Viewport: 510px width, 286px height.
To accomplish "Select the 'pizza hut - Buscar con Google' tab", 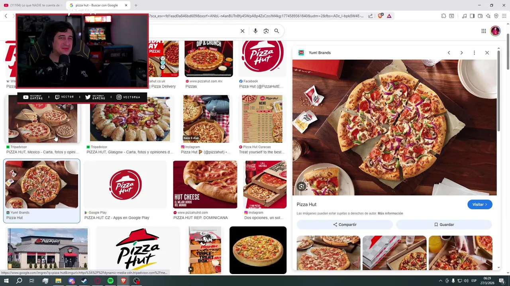I will point(98,5).
